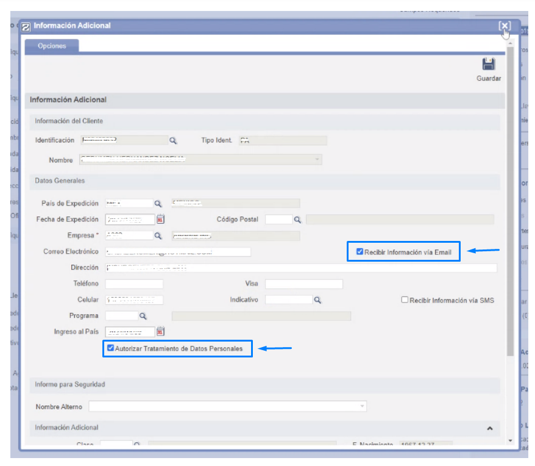Close the Información Adicional dialog
The image size is (535, 466).
coord(504,26)
